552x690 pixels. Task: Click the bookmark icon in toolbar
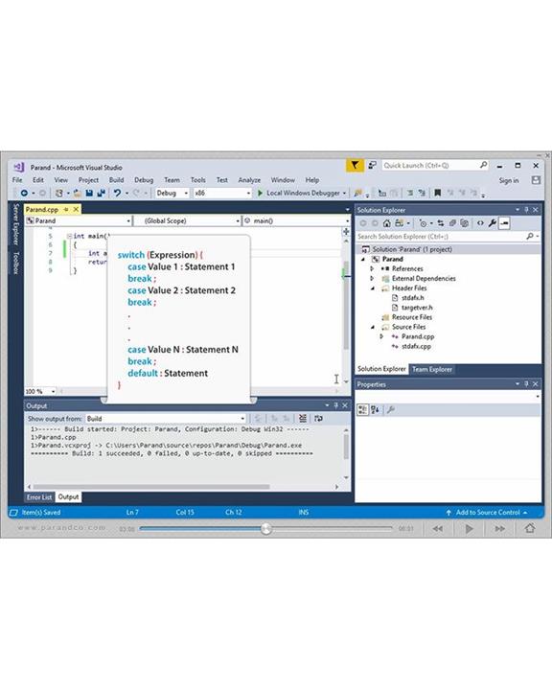[438, 193]
